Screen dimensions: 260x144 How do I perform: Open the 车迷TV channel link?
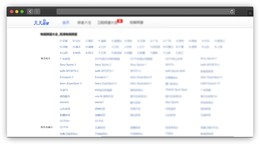pos(64,90)
